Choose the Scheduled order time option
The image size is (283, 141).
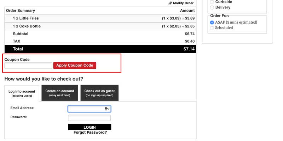(212, 28)
